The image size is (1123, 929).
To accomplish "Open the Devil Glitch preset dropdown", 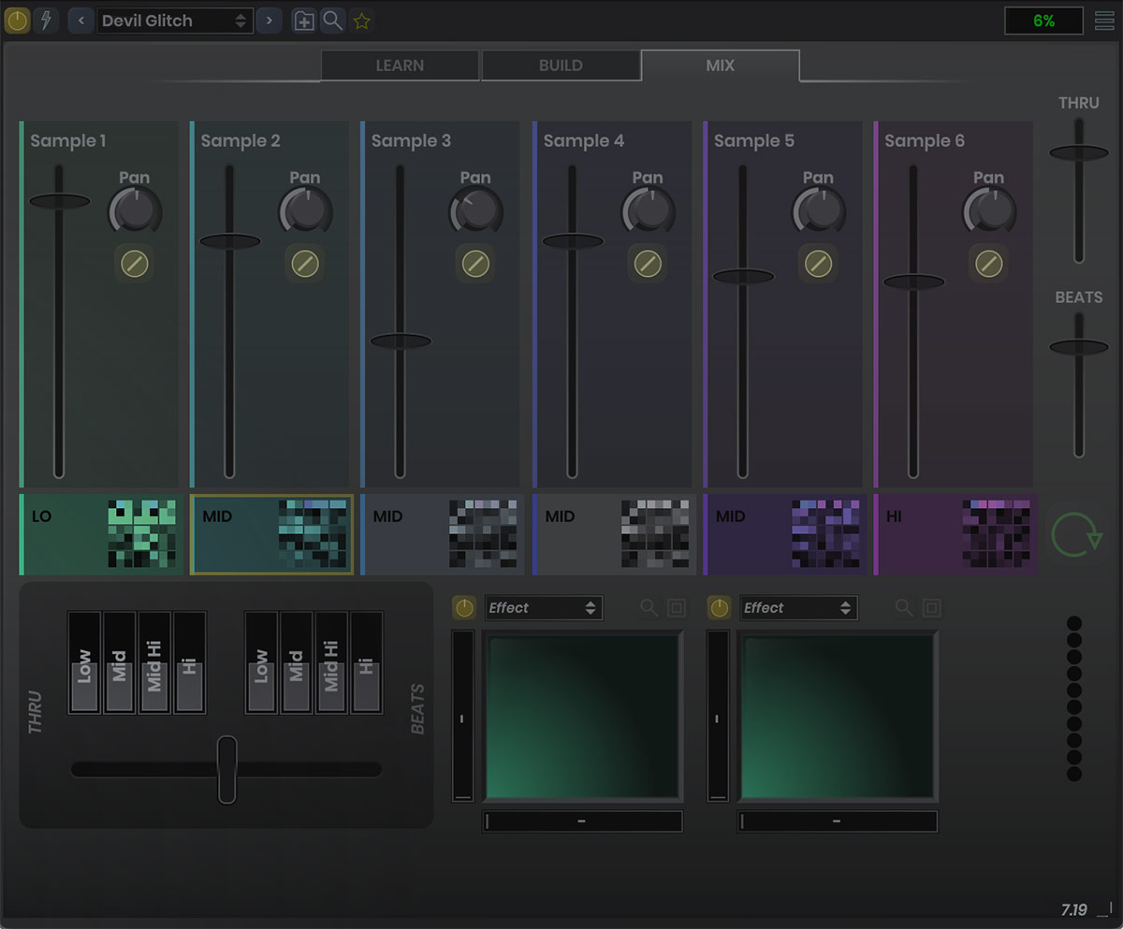I will [x=174, y=20].
